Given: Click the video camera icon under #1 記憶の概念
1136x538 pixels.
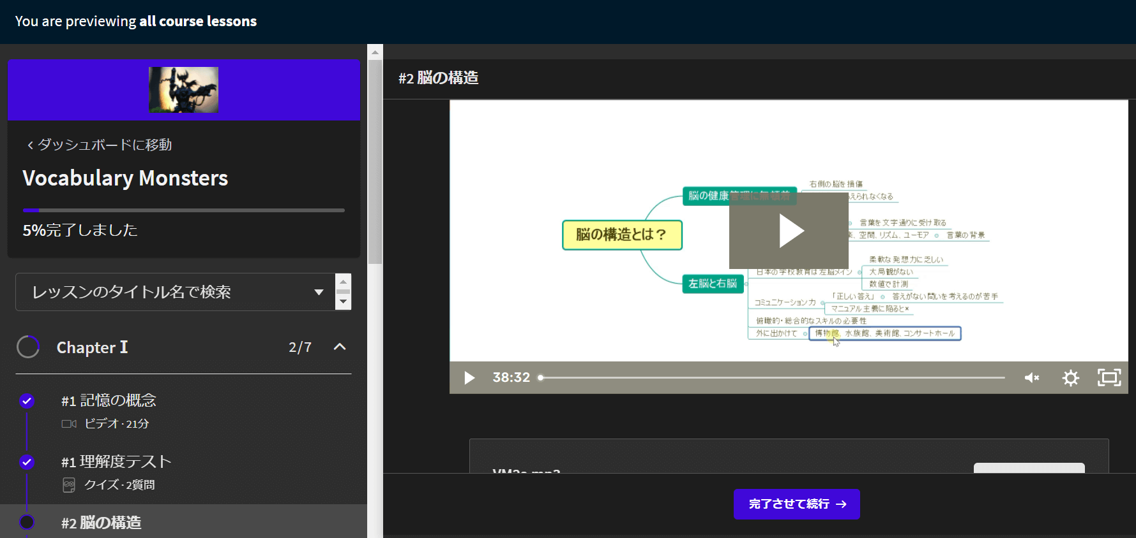Looking at the screenshot, I should [x=69, y=424].
